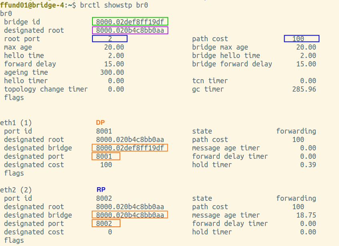This screenshot has height=246, width=339.
Task: Click eth2 state forwarding text
Action: pos(296,198)
